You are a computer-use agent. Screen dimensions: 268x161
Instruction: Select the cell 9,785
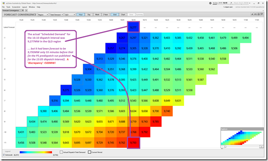click(x=156, y=121)
